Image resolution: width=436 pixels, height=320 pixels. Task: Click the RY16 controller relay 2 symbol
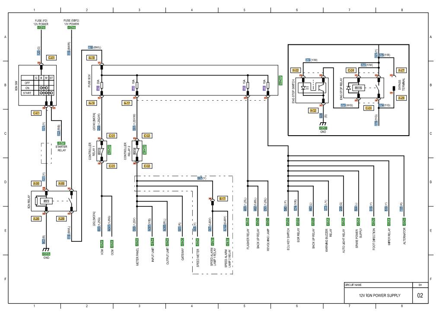click(137, 150)
